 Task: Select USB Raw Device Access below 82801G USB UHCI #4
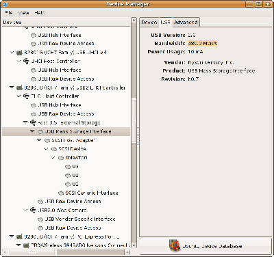click(66, 79)
